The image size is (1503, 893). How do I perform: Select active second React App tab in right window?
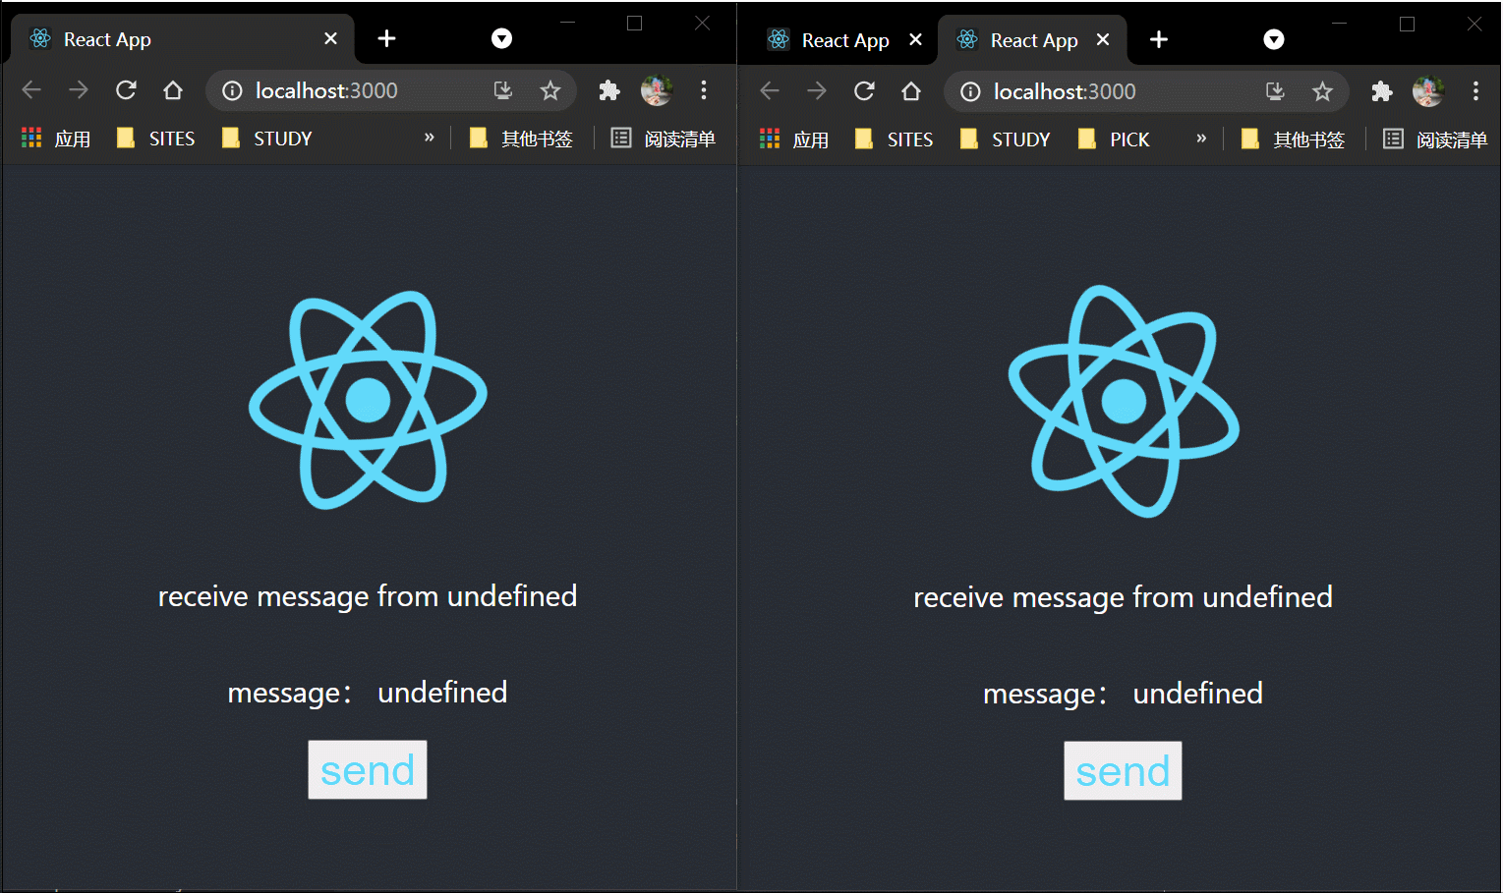coord(1032,40)
